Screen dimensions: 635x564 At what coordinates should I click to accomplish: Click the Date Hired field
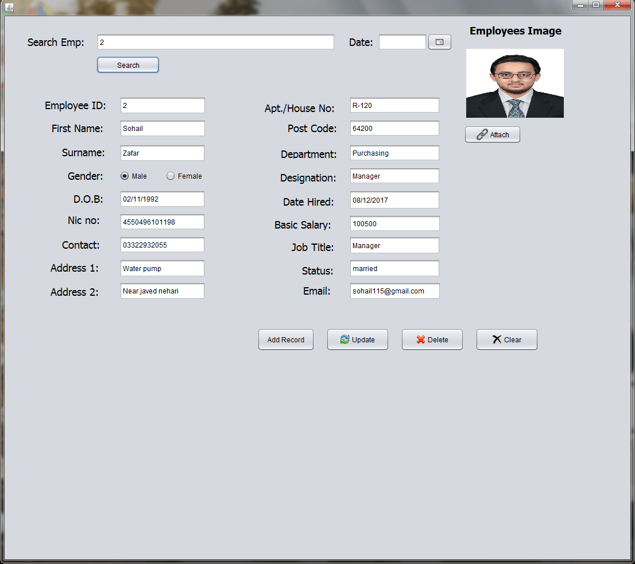[394, 200]
